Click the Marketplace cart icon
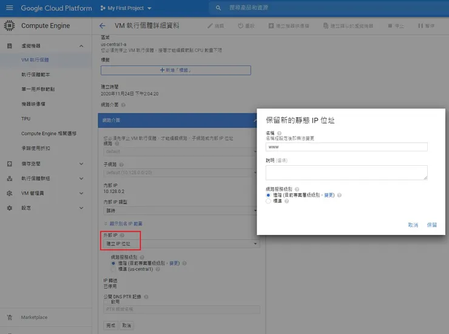 (x=10, y=318)
